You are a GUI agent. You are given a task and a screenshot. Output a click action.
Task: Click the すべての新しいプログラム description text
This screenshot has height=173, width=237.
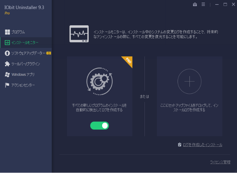[99, 108]
